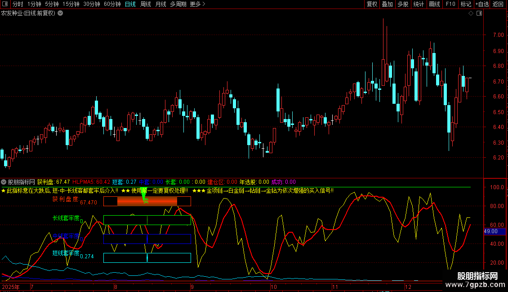The width and height of the screenshot is (508, 292).
Task: Open 统计 statistics tool
Action: point(419,4)
